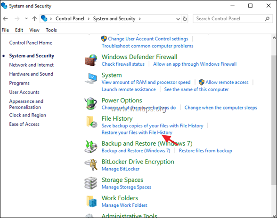The height and width of the screenshot is (218, 277).
Task: Click Restore files from backup link
Action: pos(205,151)
